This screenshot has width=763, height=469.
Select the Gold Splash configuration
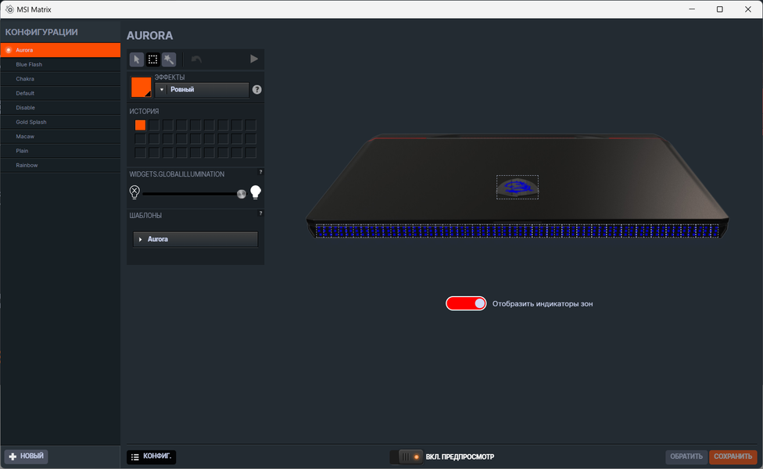(x=60, y=122)
